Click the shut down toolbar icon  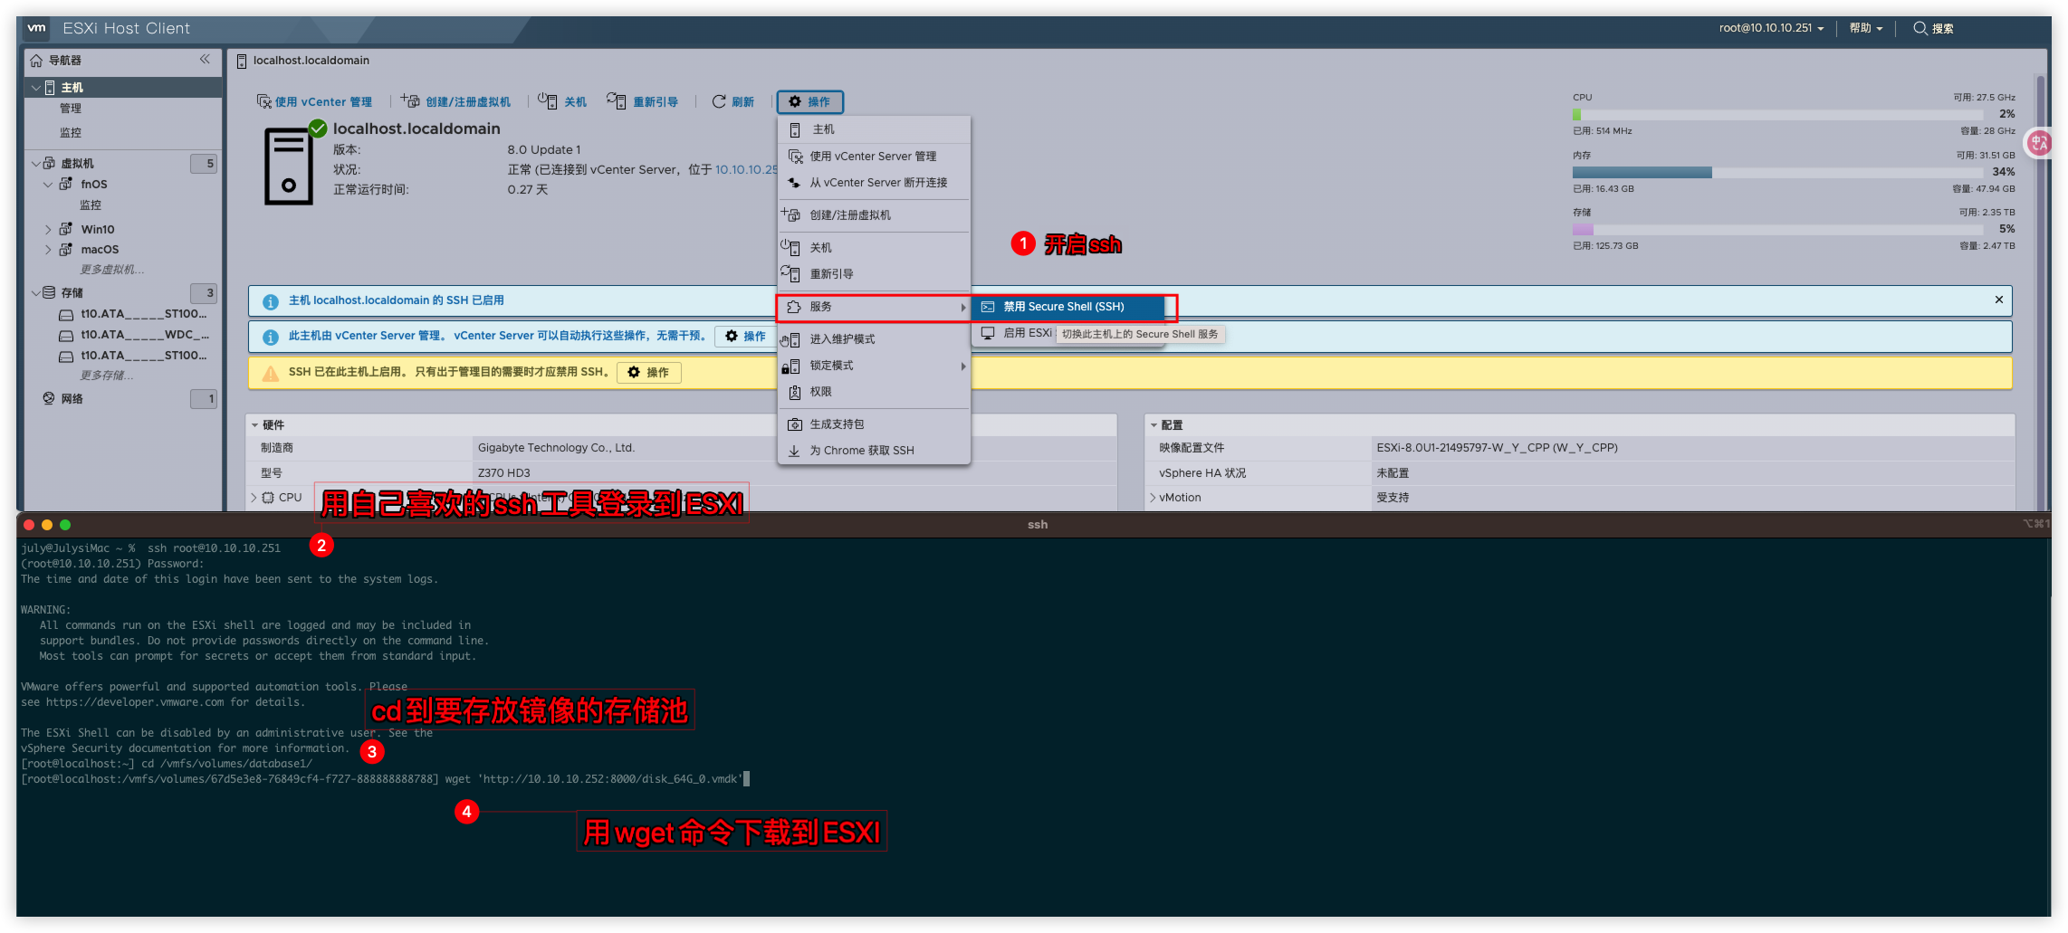pos(547,101)
